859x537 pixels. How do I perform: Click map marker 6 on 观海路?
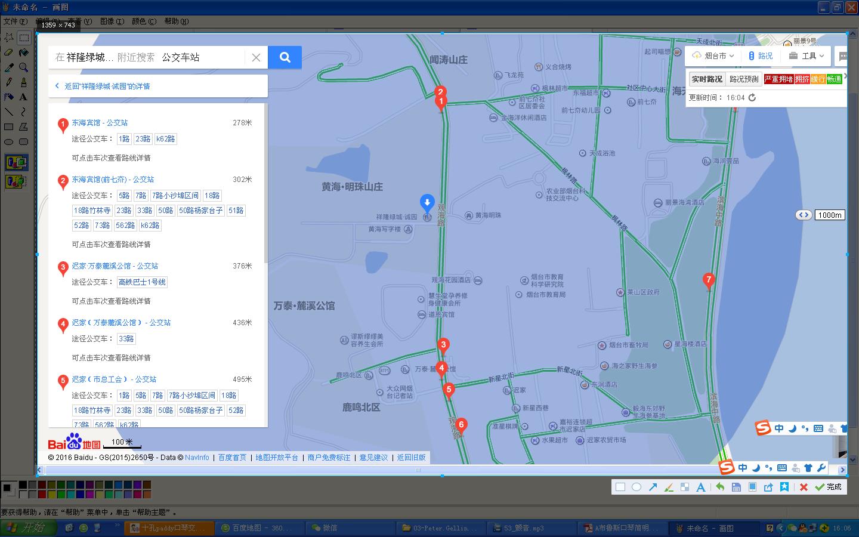coord(461,427)
